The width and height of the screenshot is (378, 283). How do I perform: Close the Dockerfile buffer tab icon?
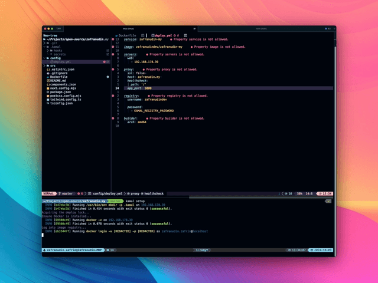pos(143,35)
